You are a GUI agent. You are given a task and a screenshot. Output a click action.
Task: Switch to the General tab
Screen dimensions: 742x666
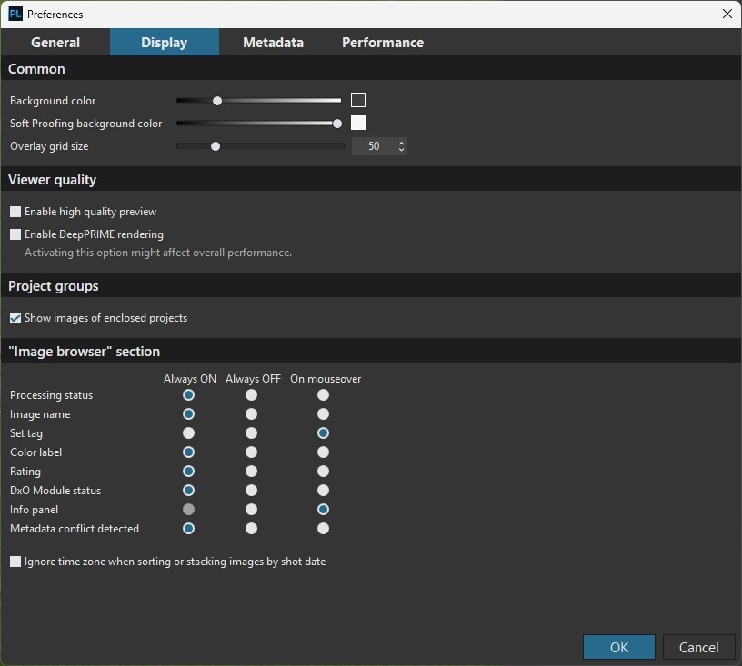pos(55,43)
